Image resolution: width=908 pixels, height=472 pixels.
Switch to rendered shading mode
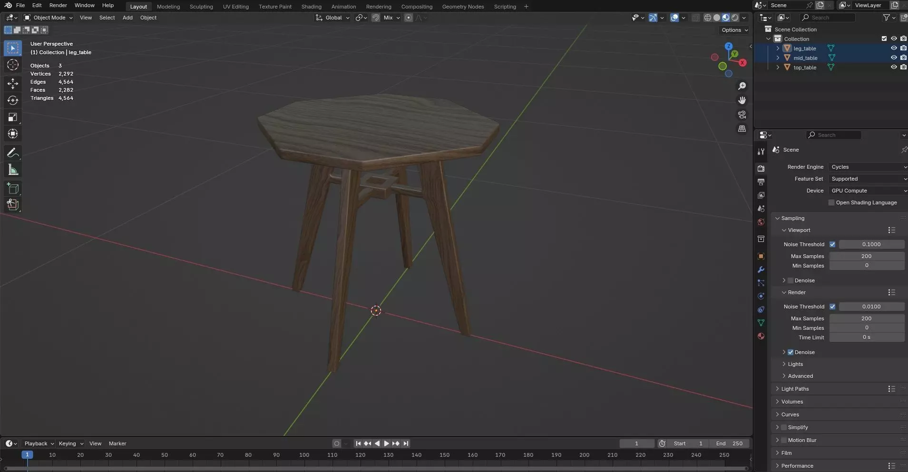[735, 18]
